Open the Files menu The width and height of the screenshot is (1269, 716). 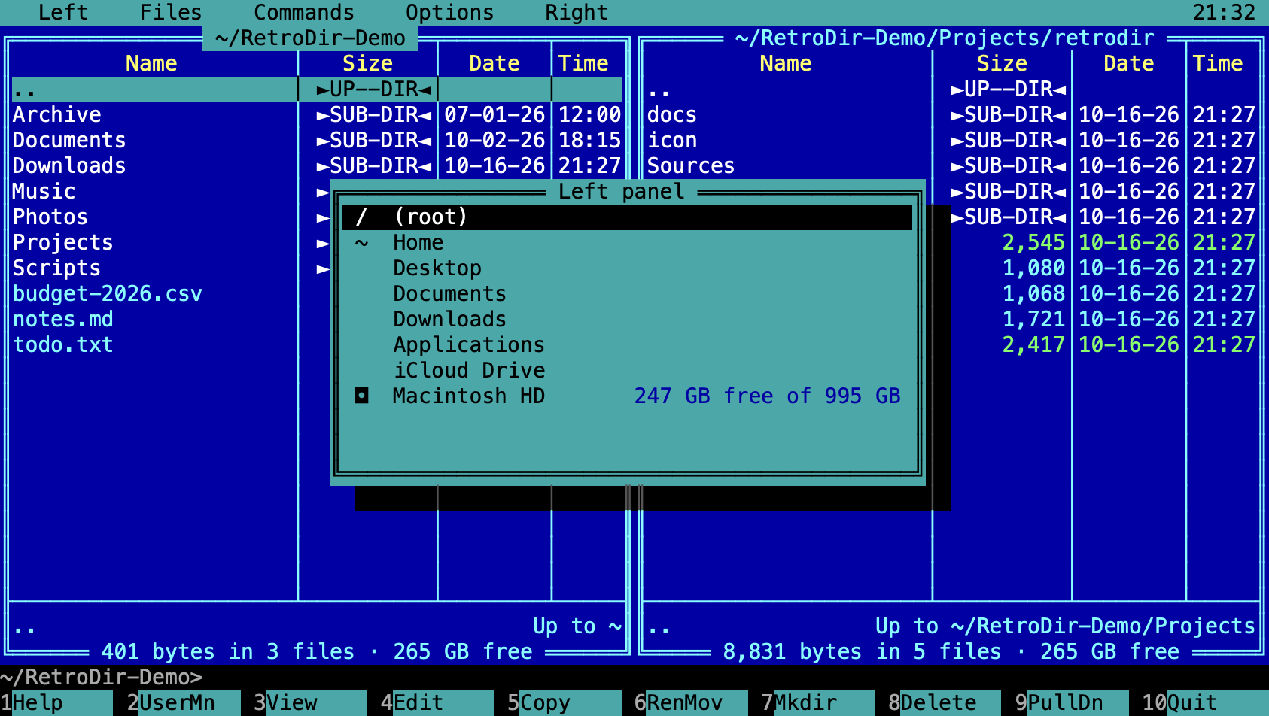point(171,12)
